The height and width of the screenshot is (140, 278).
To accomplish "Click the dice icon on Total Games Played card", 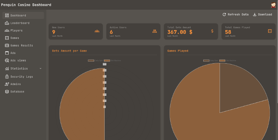I will [x=270, y=31].
